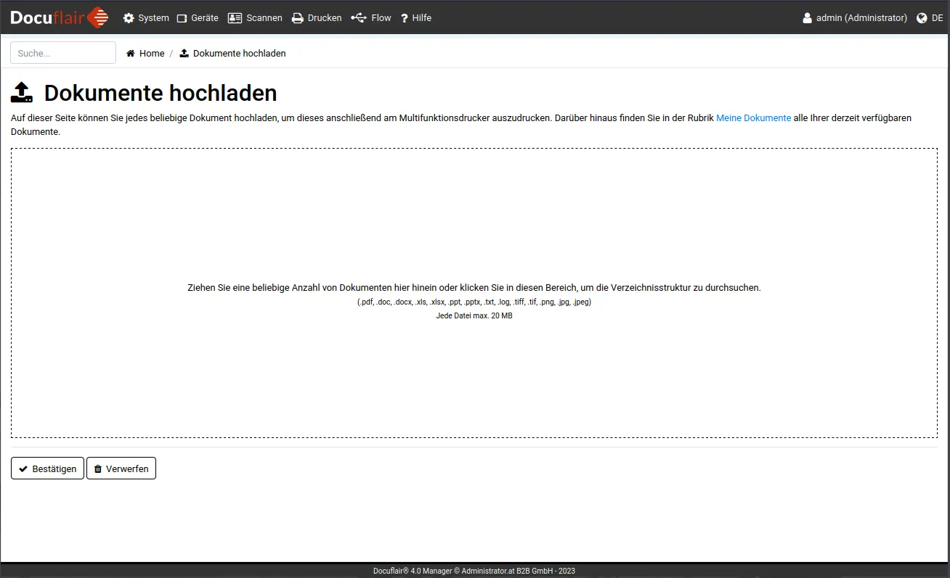The image size is (950, 578).
Task: Click the globe language icon
Action: (x=922, y=18)
